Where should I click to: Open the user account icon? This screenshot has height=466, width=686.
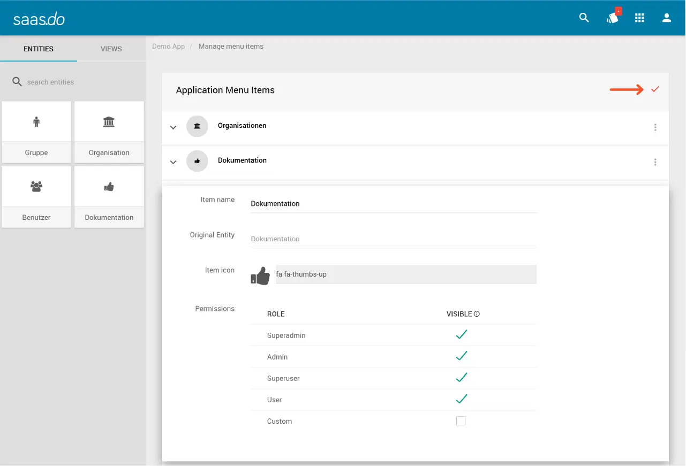click(x=667, y=18)
